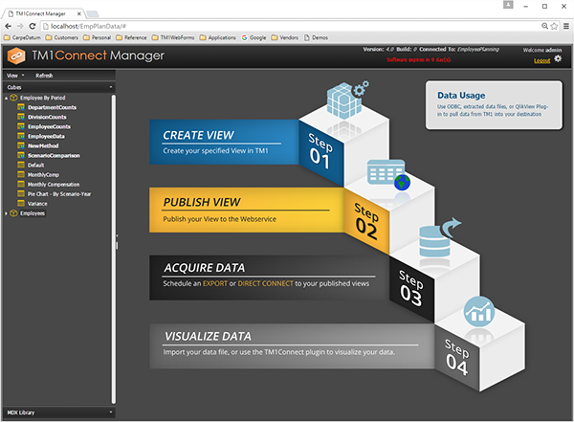Click the Employees cube icon
This screenshot has height=422, width=574.
pyautogui.click(x=13, y=213)
